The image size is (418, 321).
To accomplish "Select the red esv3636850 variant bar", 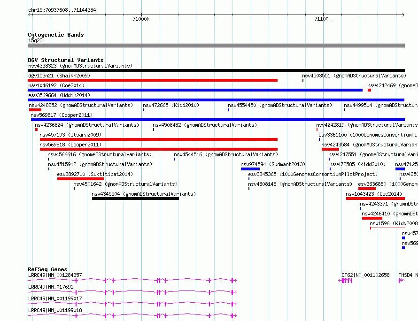I will (x=367, y=189).
